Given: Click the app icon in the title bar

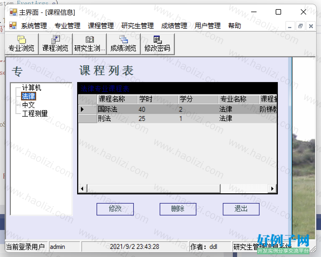Looking at the screenshot, I should click(x=13, y=12).
